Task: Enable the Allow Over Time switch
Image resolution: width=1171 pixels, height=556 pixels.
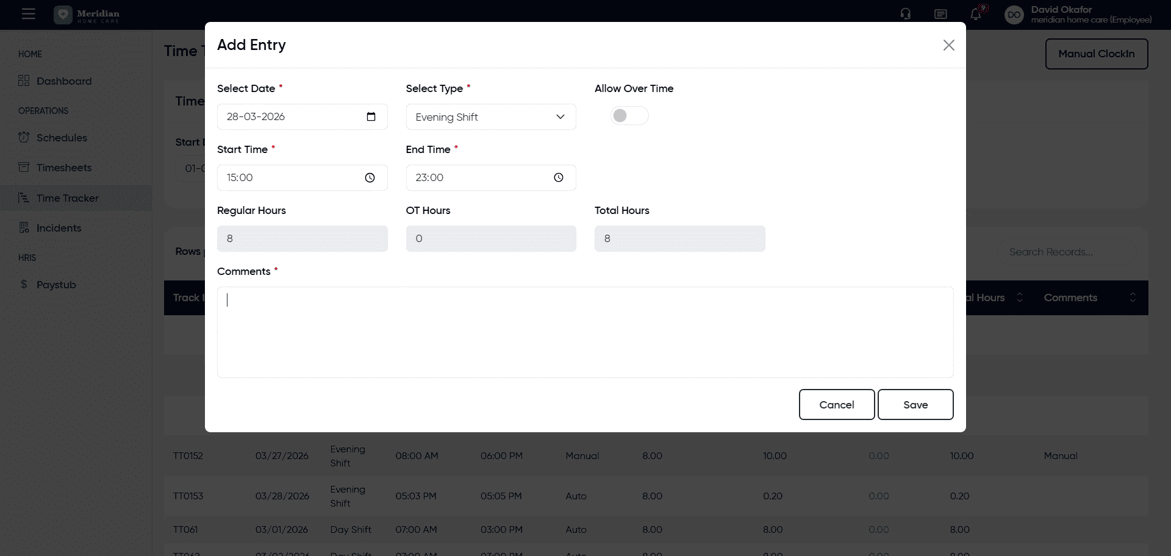Action: click(x=629, y=116)
